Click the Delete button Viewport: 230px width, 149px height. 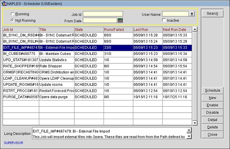(212, 127)
